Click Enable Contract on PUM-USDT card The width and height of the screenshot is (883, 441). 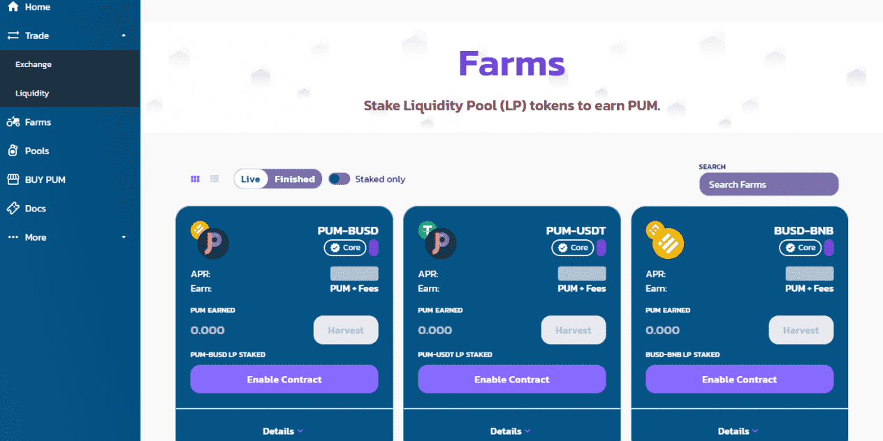(x=512, y=380)
